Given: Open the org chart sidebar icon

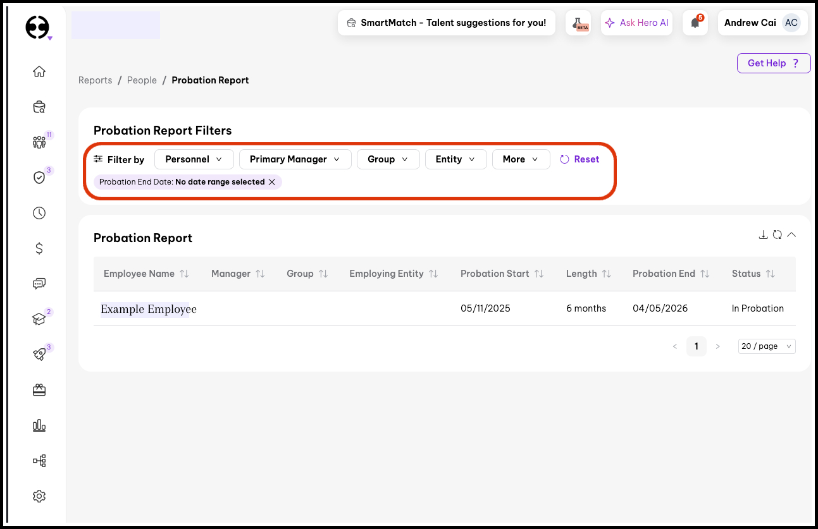Looking at the screenshot, I should pos(39,461).
